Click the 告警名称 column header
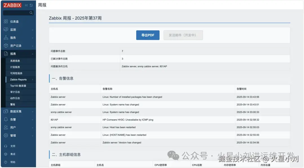 (x=108, y=89)
